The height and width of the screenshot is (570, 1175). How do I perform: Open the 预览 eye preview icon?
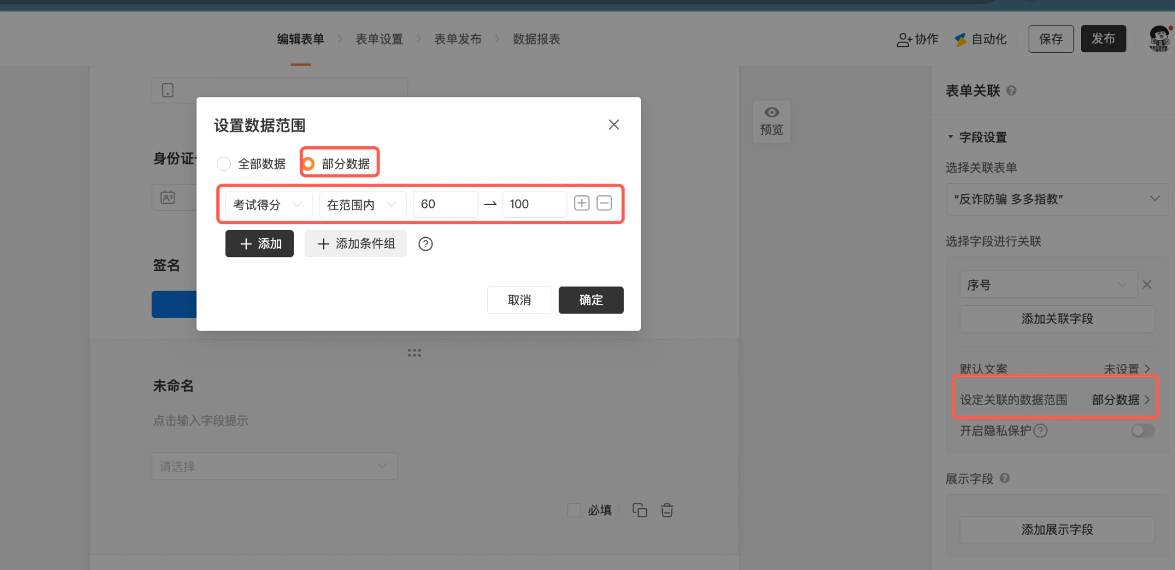coord(771,112)
